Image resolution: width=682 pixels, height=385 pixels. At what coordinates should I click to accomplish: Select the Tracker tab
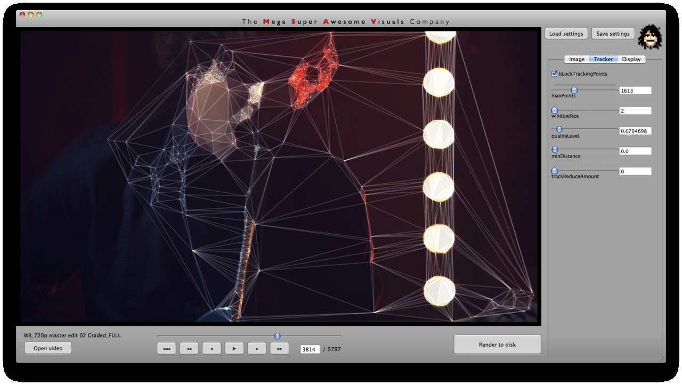[x=603, y=59]
